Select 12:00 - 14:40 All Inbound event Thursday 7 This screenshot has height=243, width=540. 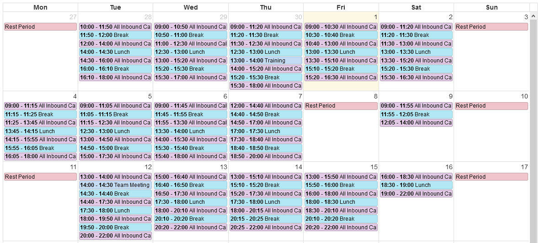[266, 106]
